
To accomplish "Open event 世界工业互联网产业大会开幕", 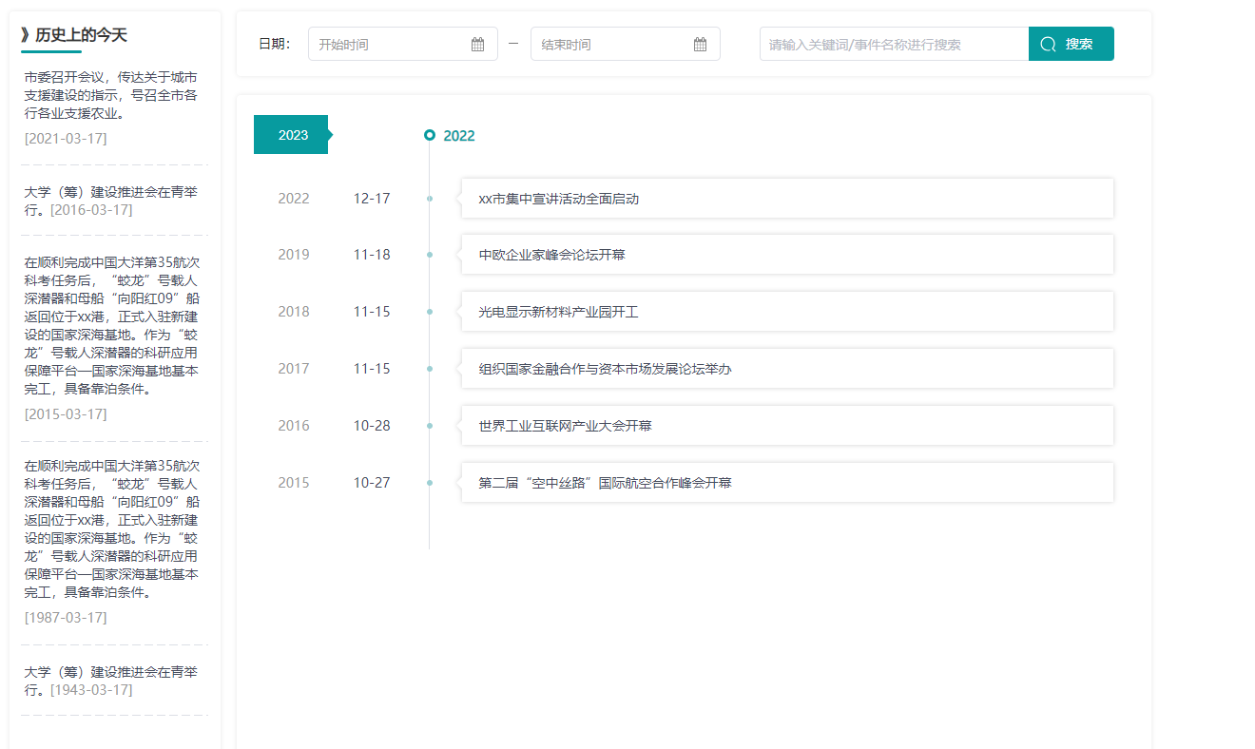I will (787, 426).
